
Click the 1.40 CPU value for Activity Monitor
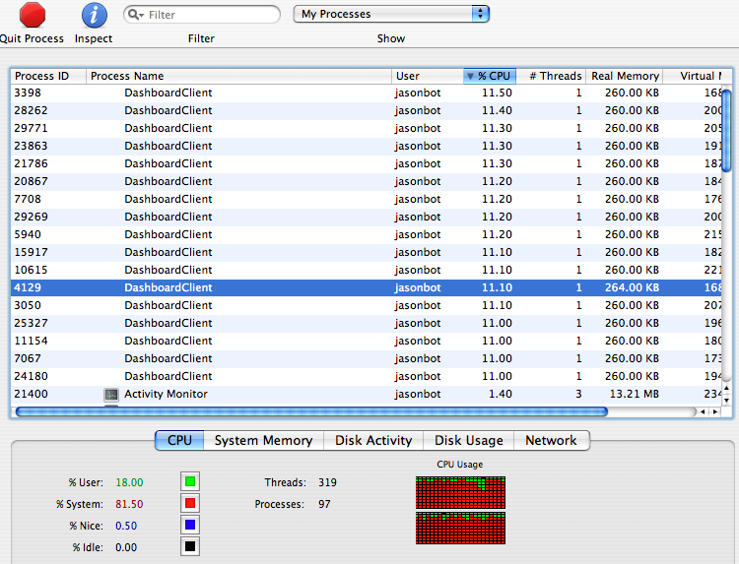500,394
